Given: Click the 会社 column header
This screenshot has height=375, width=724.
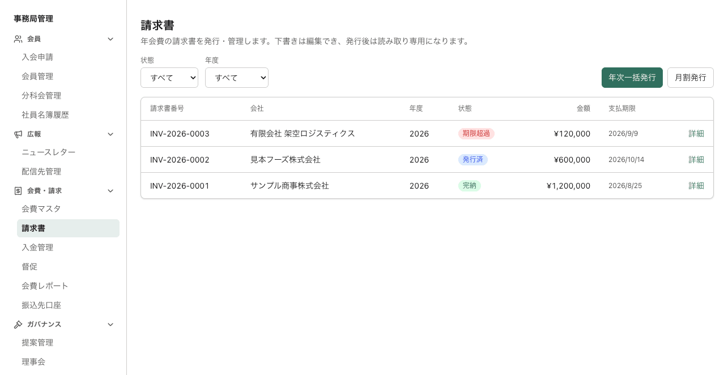Looking at the screenshot, I should 257,109.
